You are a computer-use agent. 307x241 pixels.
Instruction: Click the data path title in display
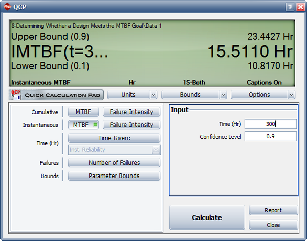point(86,26)
